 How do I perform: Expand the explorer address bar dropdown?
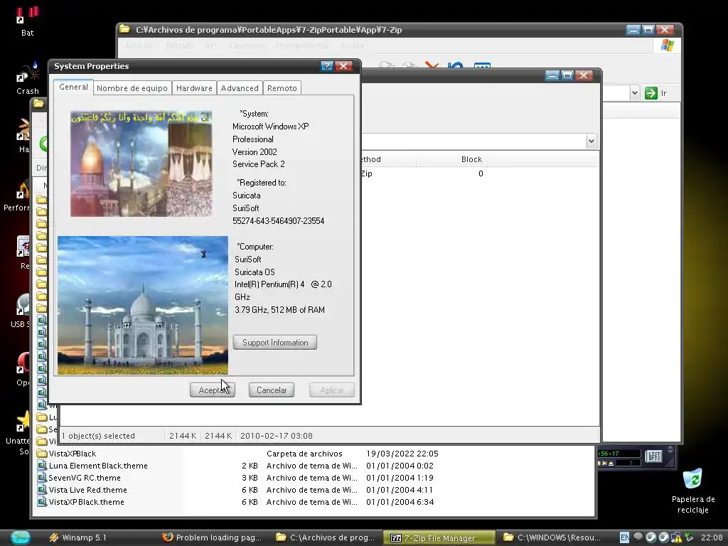pyautogui.click(x=634, y=93)
